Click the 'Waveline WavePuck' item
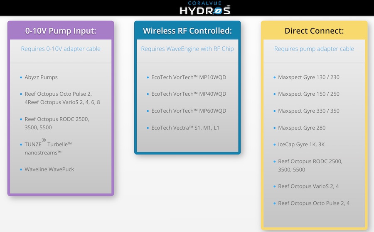Viewport: 374px width, 232px height. coord(49,169)
